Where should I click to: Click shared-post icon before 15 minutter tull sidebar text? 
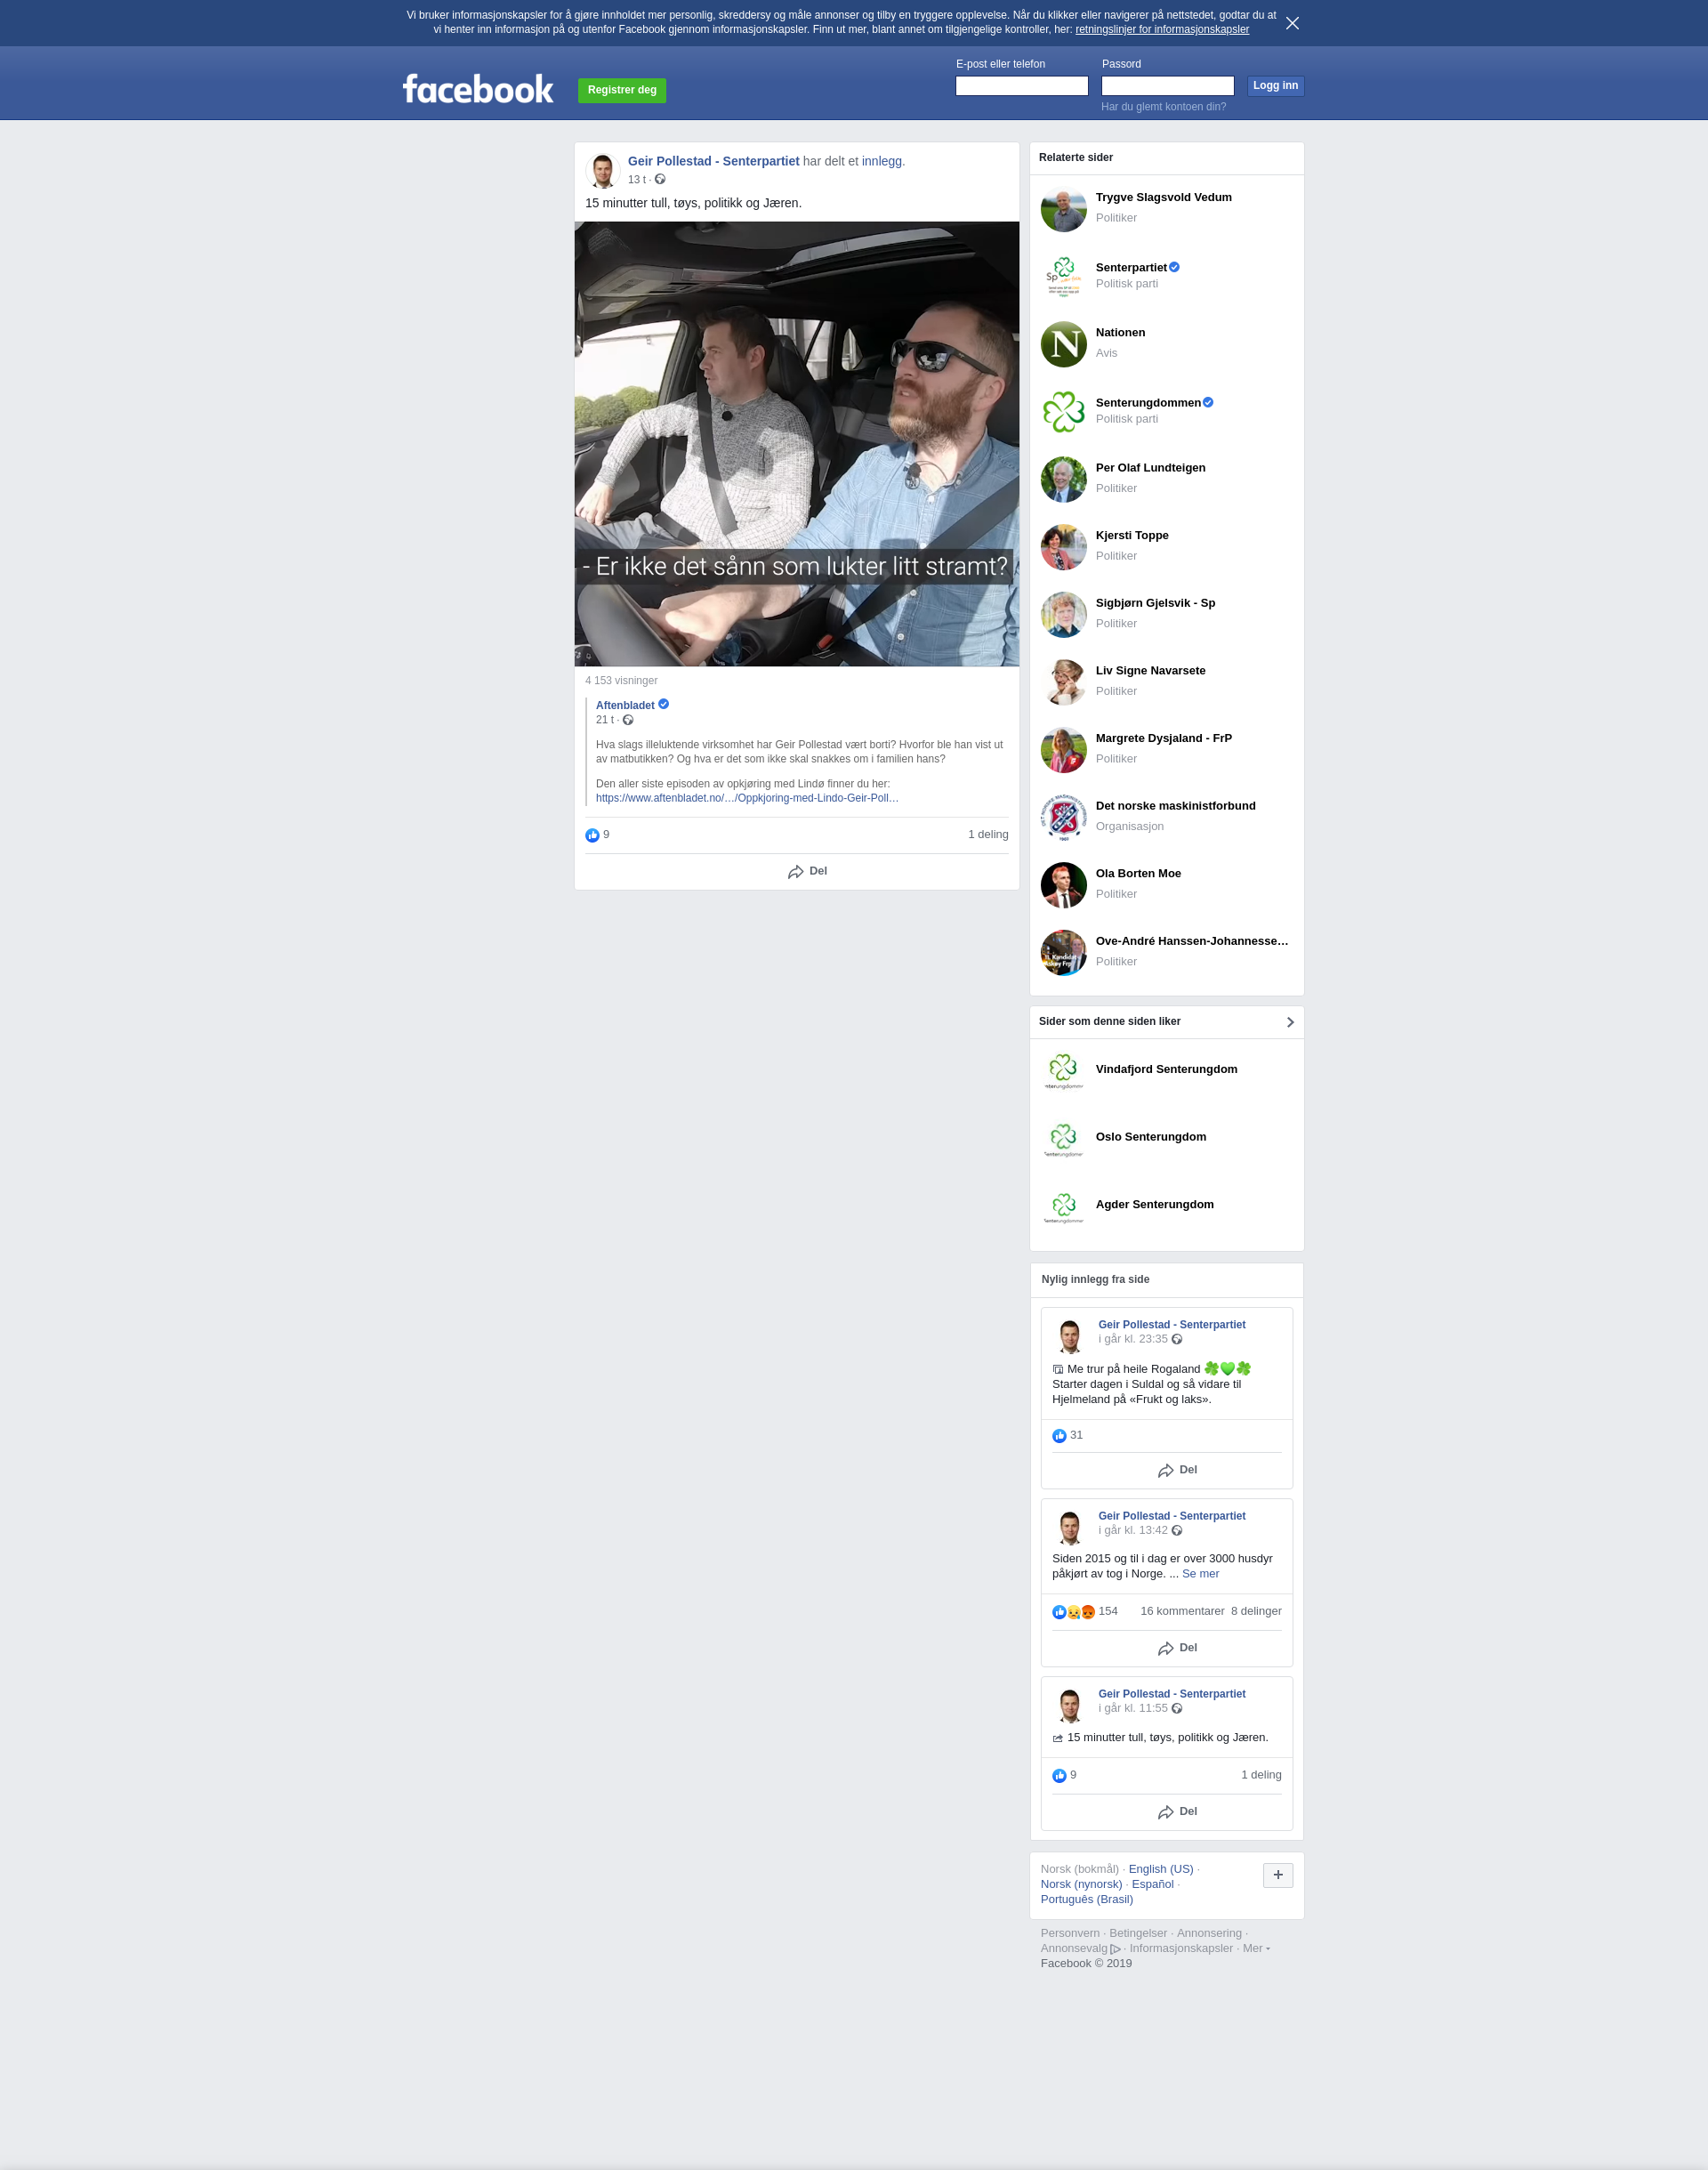click(1058, 1738)
